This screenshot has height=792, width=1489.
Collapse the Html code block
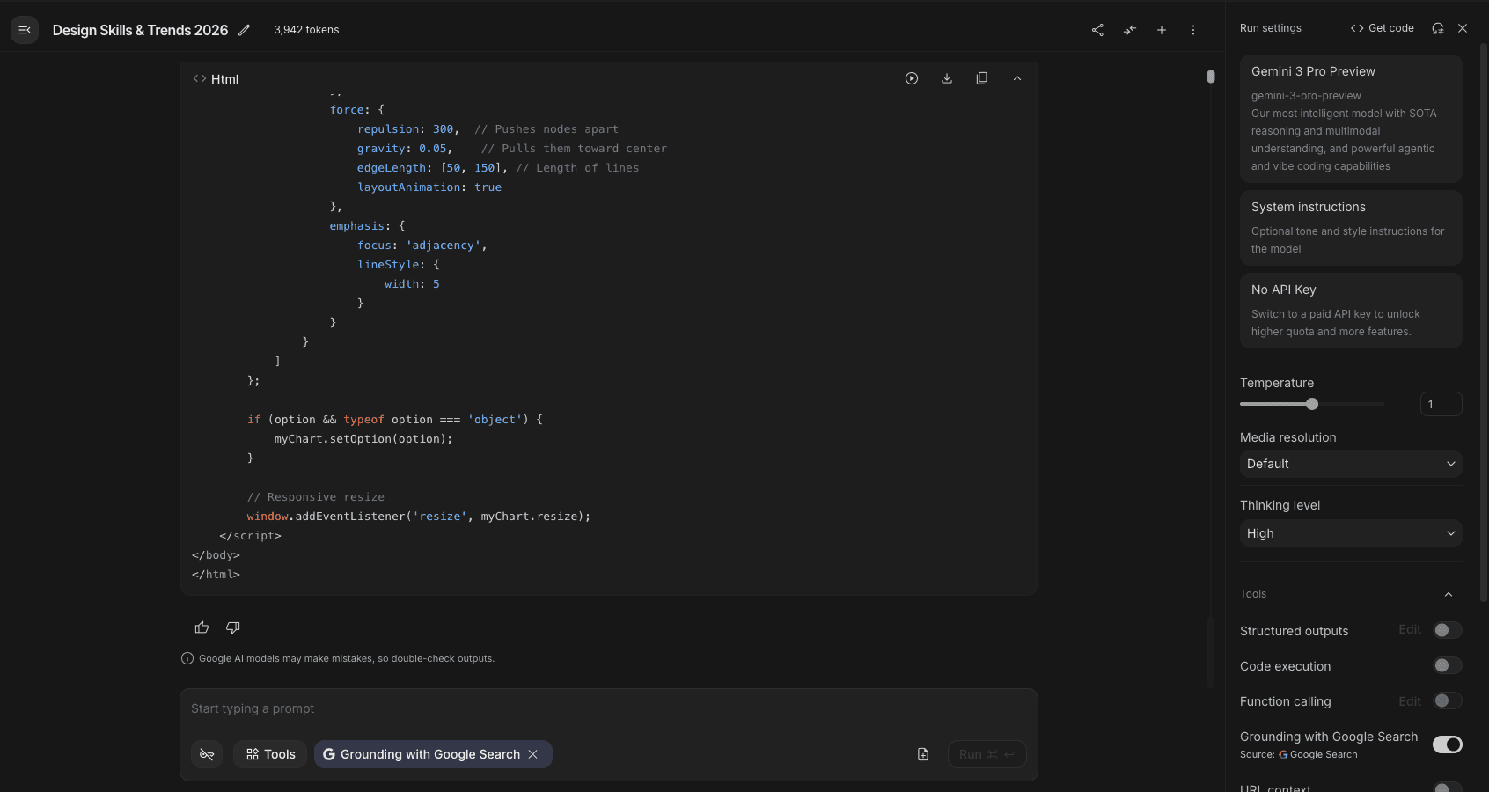pyautogui.click(x=1017, y=78)
